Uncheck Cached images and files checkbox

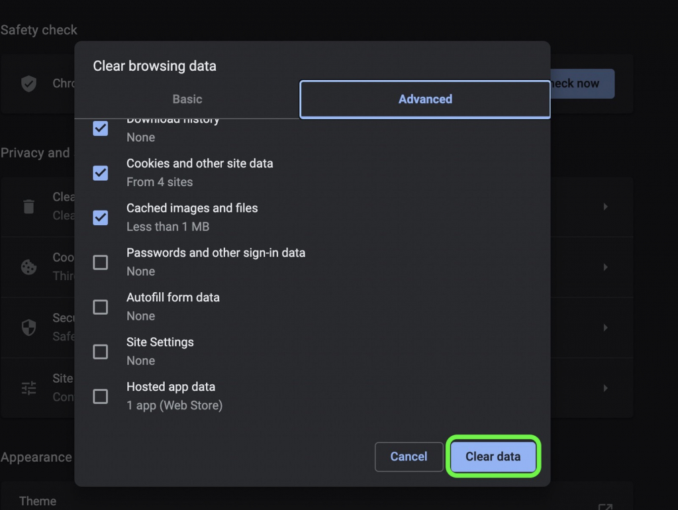click(x=101, y=218)
